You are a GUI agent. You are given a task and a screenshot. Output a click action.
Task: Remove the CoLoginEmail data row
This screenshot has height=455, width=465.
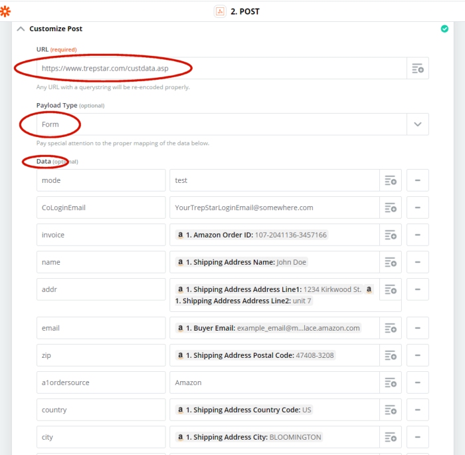418,208
